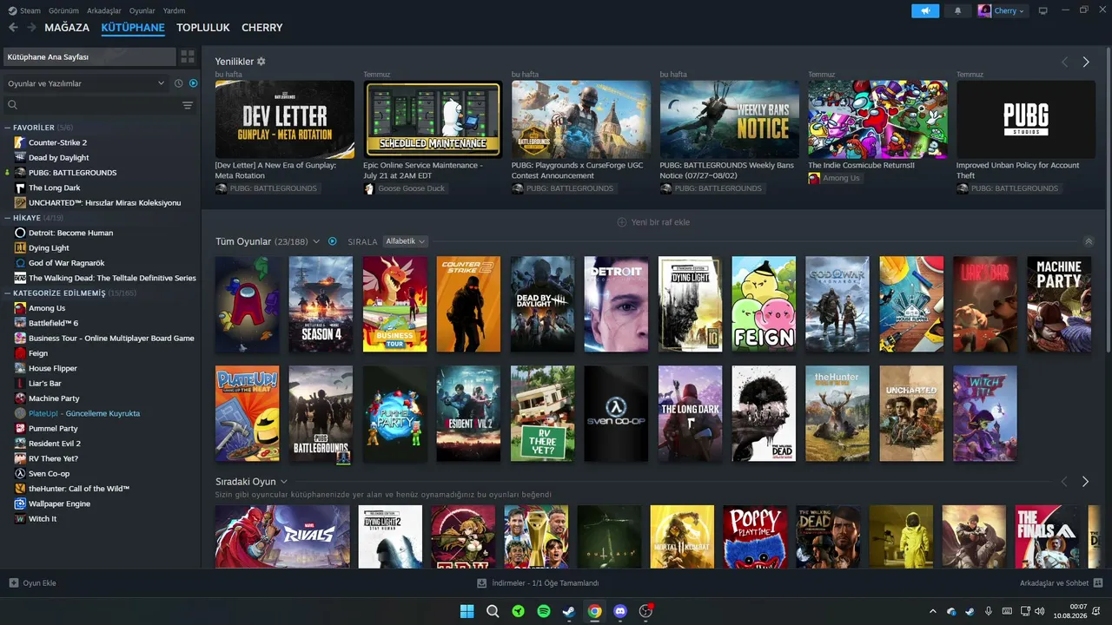Show hidden icons in the system tray
This screenshot has width=1112, height=625.
[x=933, y=611]
